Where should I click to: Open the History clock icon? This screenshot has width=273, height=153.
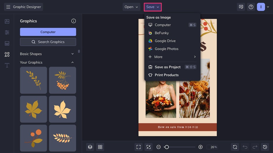(x=265, y=147)
